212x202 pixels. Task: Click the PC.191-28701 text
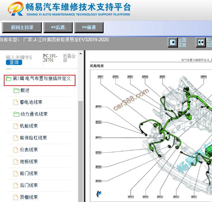click(x=50, y=58)
